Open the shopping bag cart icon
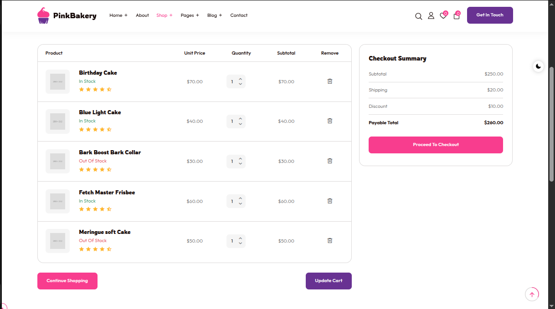555x309 pixels. (456, 16)
